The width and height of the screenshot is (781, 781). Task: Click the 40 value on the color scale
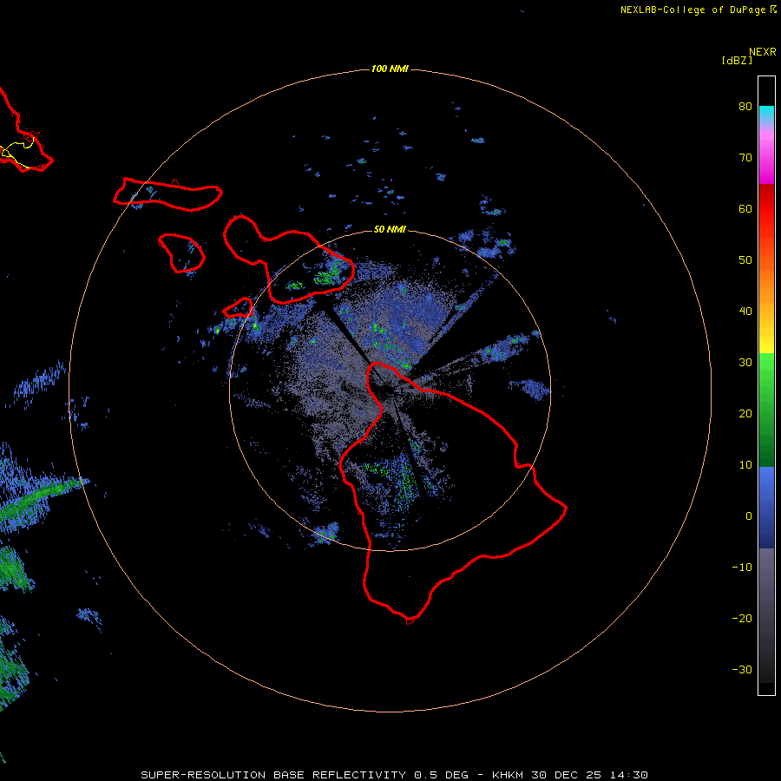pyautogui.click(x=745, y=312)
